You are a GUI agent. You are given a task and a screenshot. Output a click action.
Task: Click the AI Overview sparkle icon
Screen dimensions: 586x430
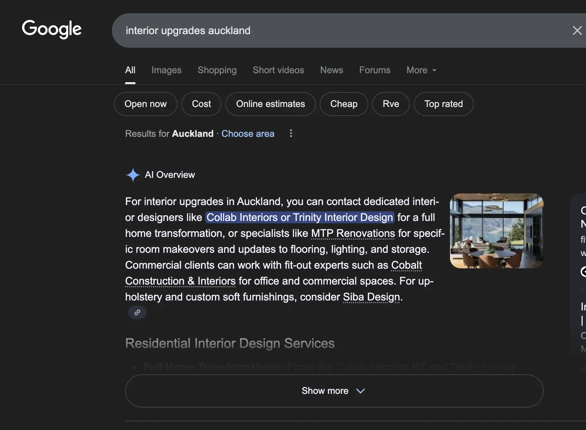[x=133, y=175]
